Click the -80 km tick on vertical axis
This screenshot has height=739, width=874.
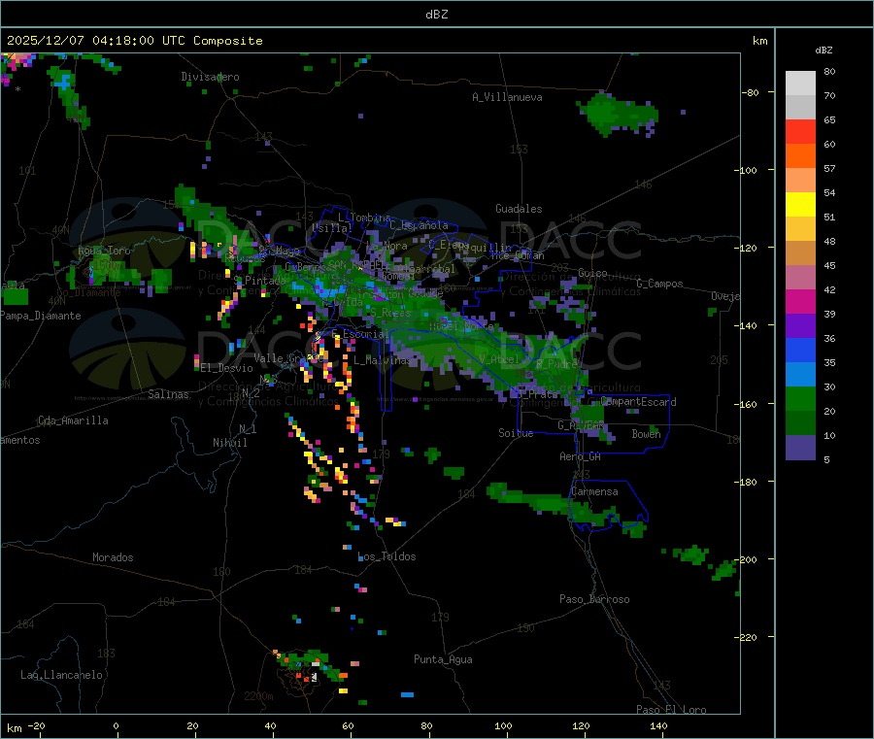751,92
